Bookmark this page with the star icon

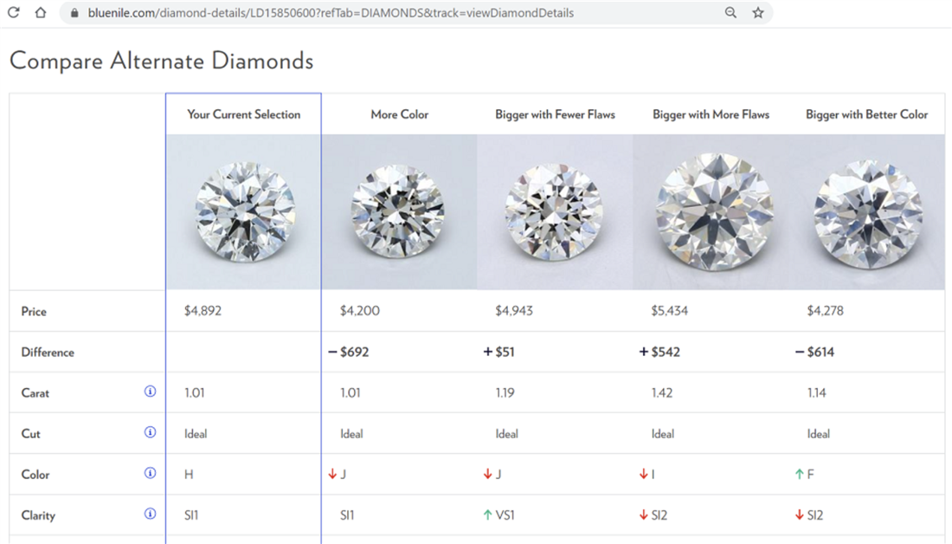[x=758, y=13]
